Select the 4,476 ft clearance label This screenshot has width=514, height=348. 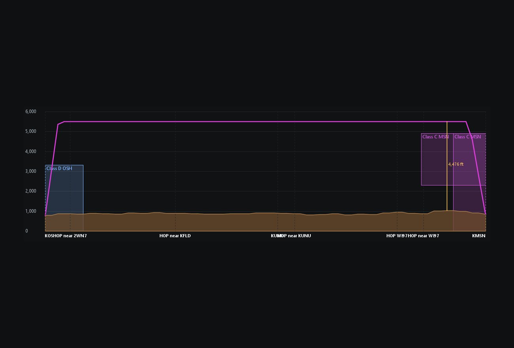point(456,164)
